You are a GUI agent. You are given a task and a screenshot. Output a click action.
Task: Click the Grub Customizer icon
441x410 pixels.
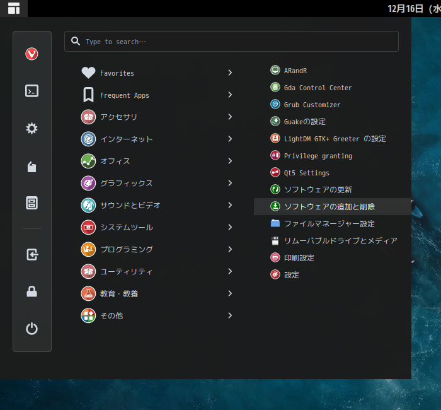(x=275, y=104)
